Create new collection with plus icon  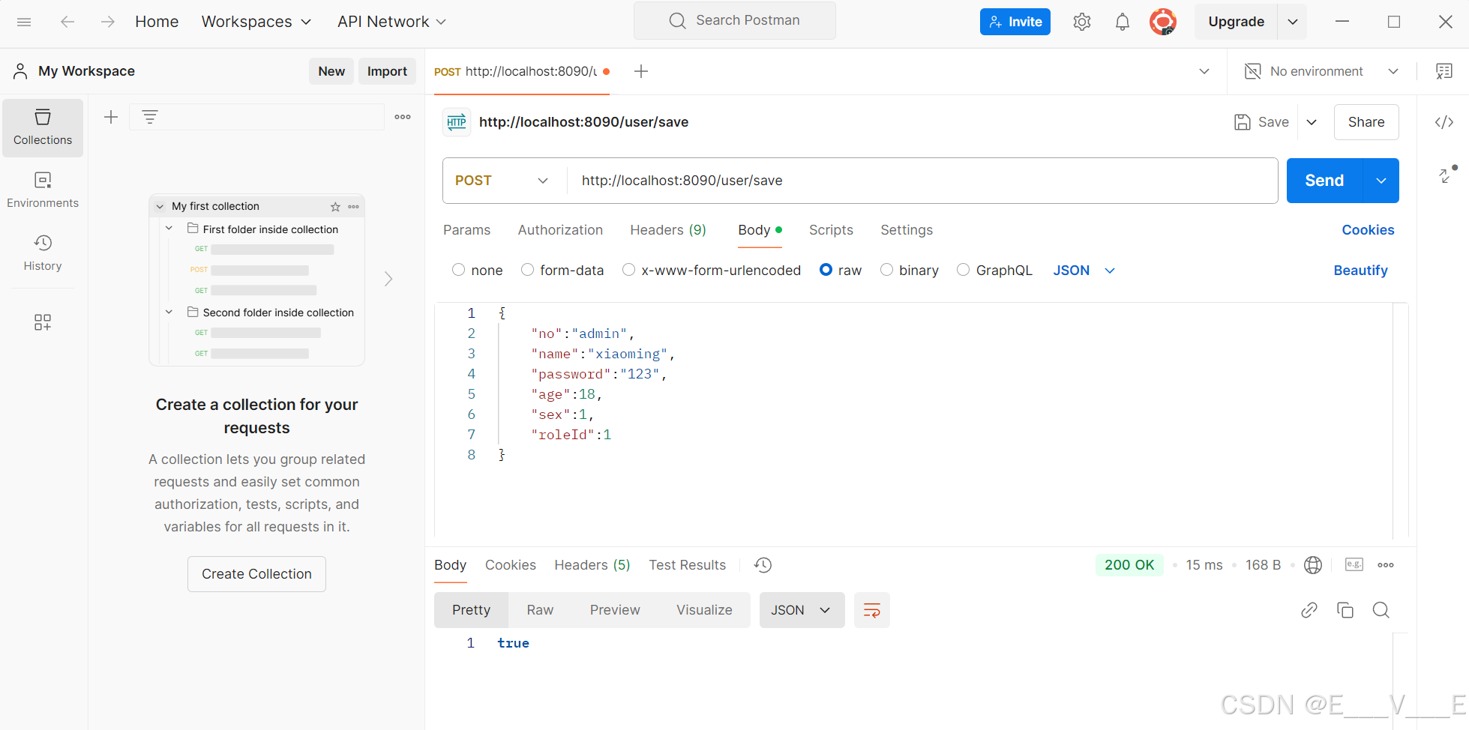tap(111, 117)
